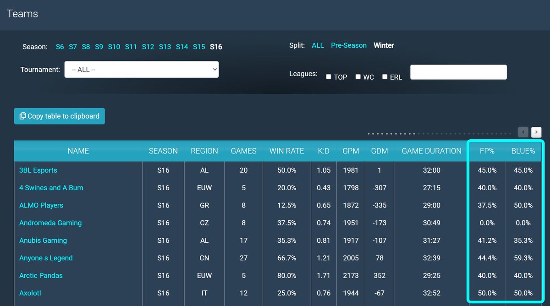Viewport: 550px width, 306px height.
Task: Sort table by REGION column header
Action: (x=204, y=151)
